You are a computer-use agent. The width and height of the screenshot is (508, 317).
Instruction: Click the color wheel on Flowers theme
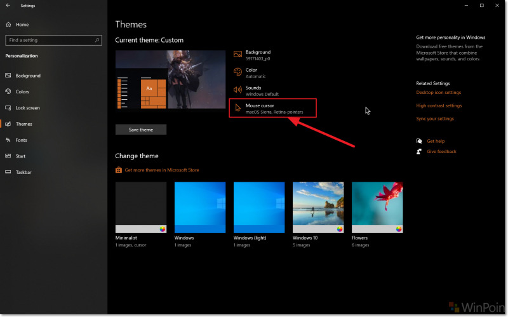[399, 229]
